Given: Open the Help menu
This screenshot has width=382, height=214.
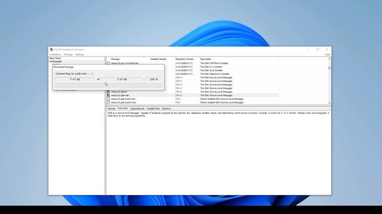Looking at the screenshot, I should (328, 55).
